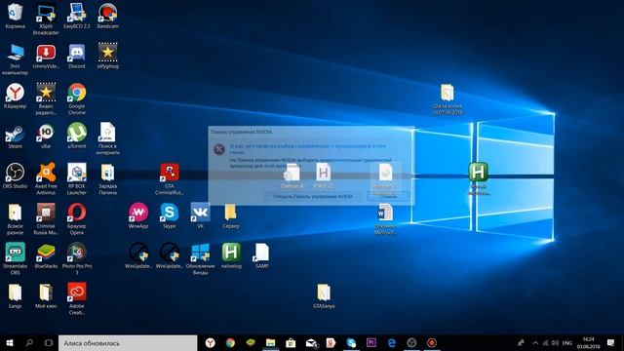The width and height of the screenshot is (624, 351).
Task: Click the taskbar search magnifier icon
Action: pos(29,342)
